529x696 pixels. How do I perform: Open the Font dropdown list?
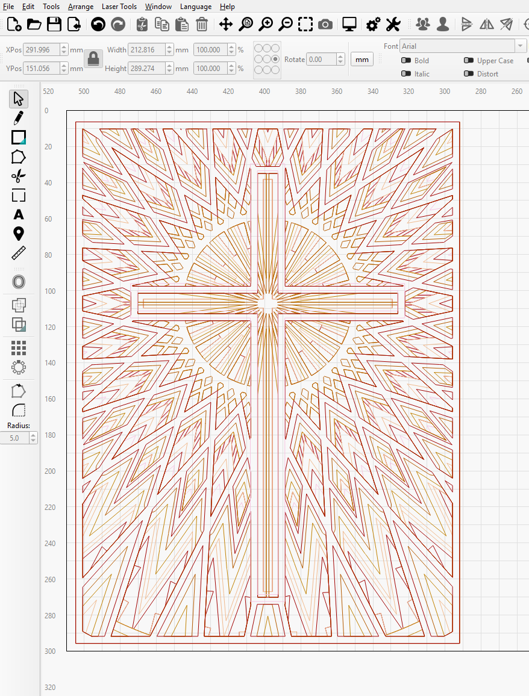tap(520, 46)
